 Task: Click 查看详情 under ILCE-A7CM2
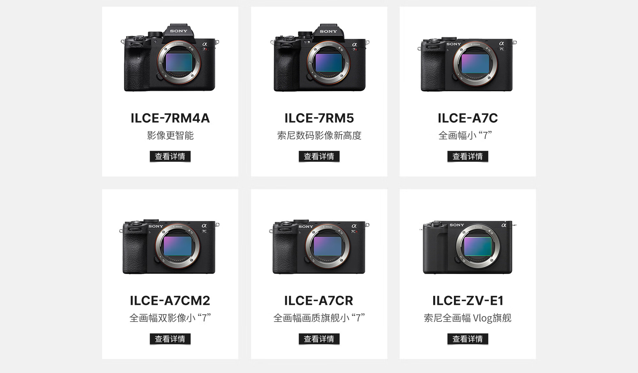pyautogui.click(x=170, y=339)
